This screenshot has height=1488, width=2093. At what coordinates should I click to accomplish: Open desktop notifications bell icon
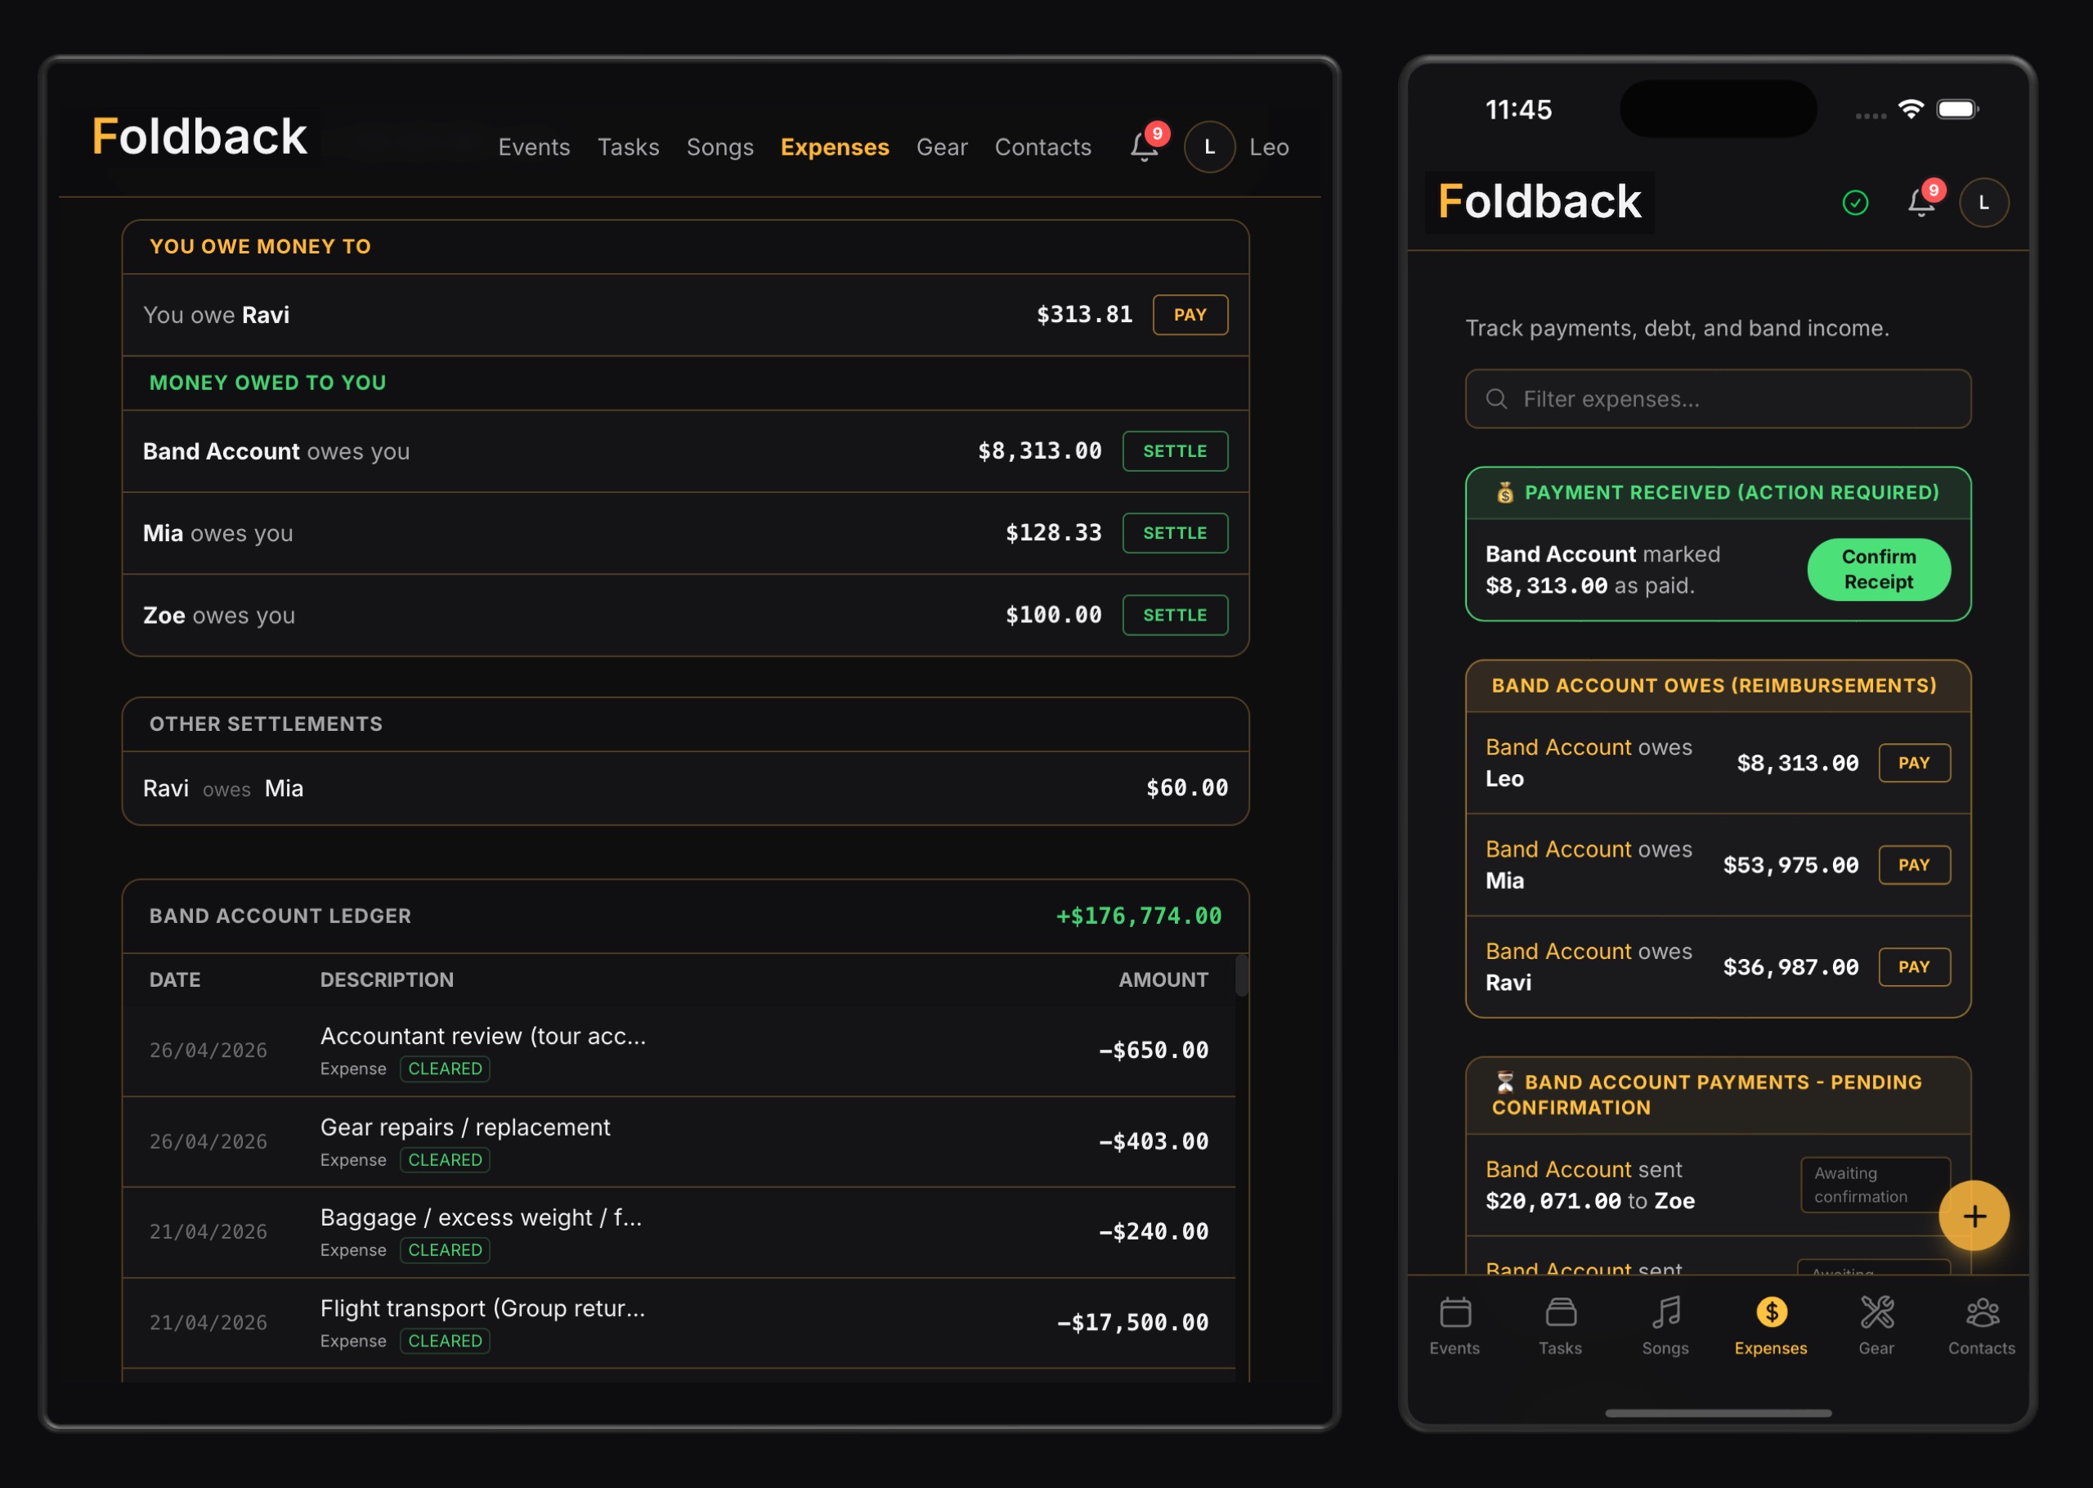[1144, 146]
